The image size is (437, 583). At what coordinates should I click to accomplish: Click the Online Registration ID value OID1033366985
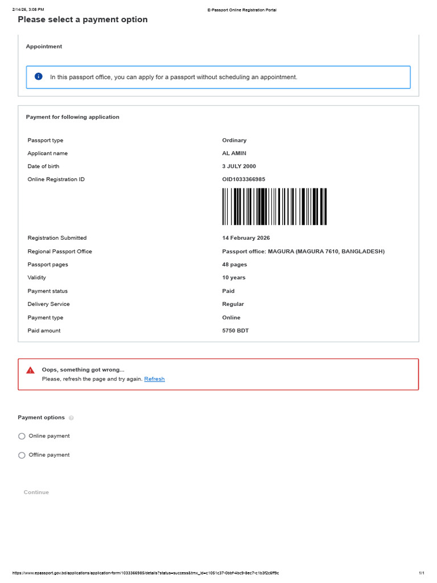[x=244, y=179]
